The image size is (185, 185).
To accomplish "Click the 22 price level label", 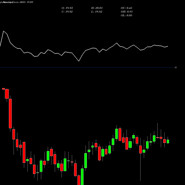I will [x=176, y=67].
